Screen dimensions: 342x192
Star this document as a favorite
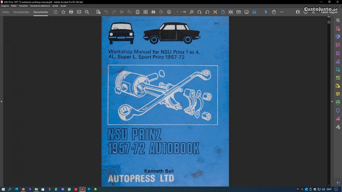pyautogui.click(x=63, y=12)
